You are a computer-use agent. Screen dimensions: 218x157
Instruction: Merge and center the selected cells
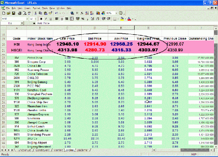(x=72, y=19)
